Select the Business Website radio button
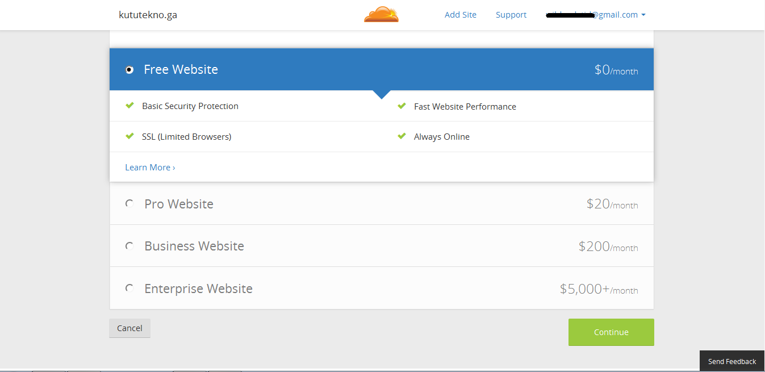 click(x=129, y=245)
